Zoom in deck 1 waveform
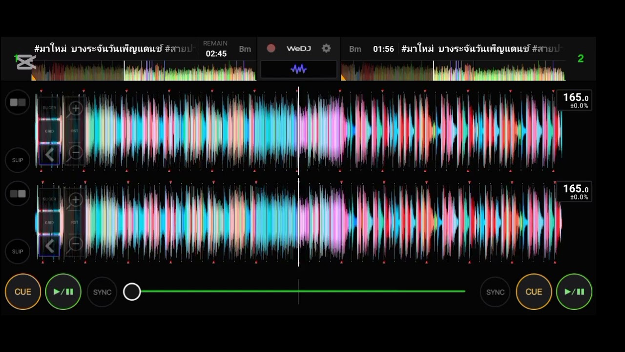625x352 pixels. click(x=76, y=108)
